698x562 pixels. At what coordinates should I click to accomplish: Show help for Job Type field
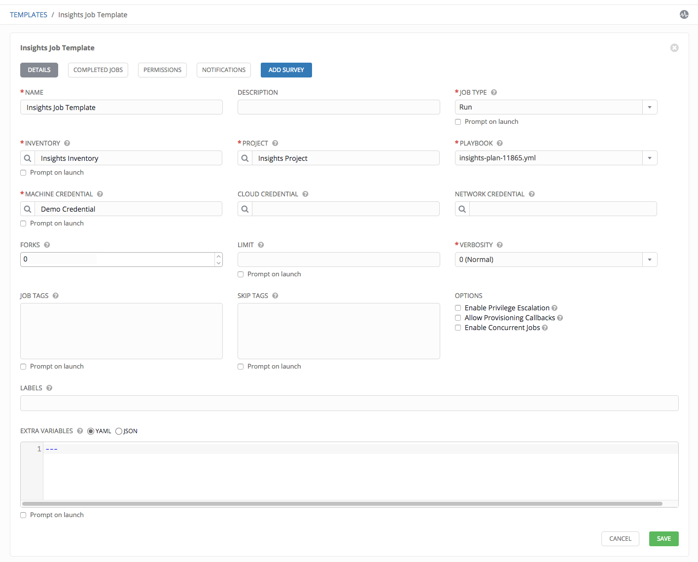point(494,92)
